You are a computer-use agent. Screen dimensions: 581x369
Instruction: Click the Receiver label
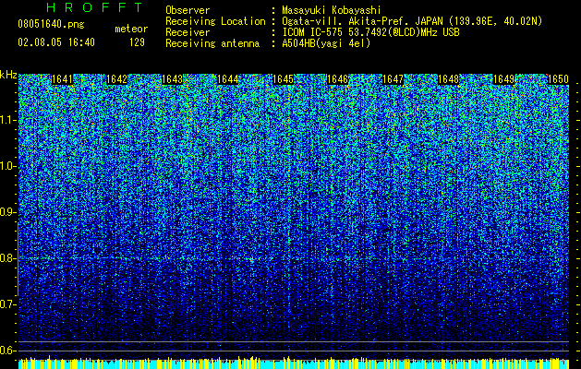pyautogui.click(x=188, y=32)
